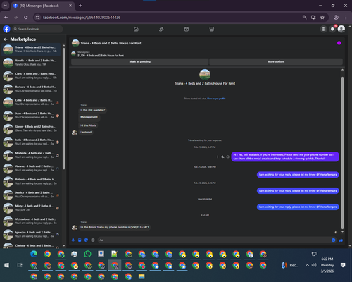352x282 pixels.
Task: Open the Juan conversation in the list
Action: (31, 115)
